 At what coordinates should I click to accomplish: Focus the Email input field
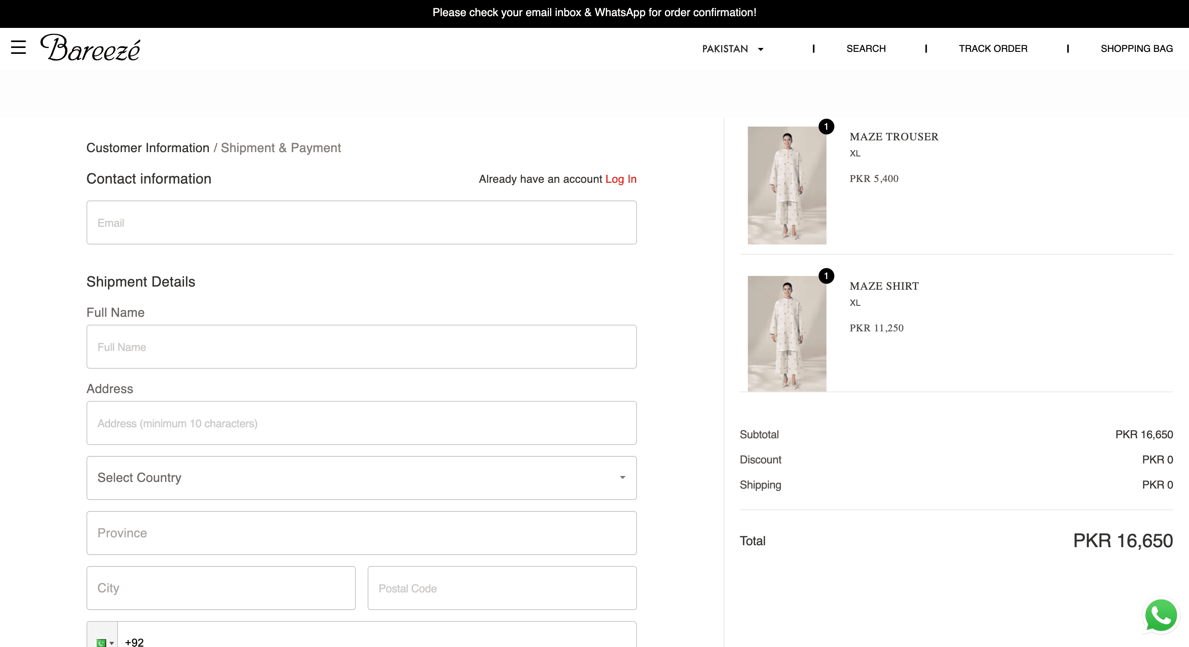[361, 222]
